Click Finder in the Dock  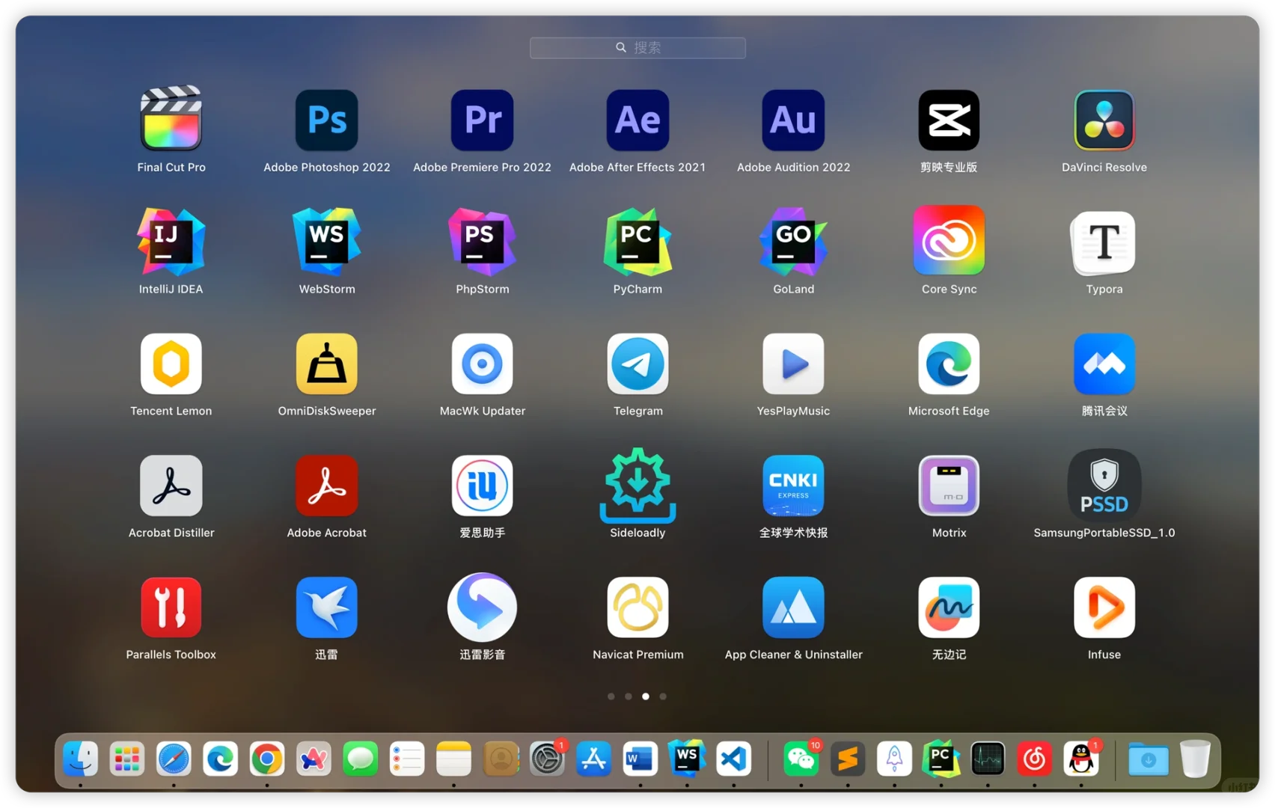pyautogui.click(x=80, y=759)
